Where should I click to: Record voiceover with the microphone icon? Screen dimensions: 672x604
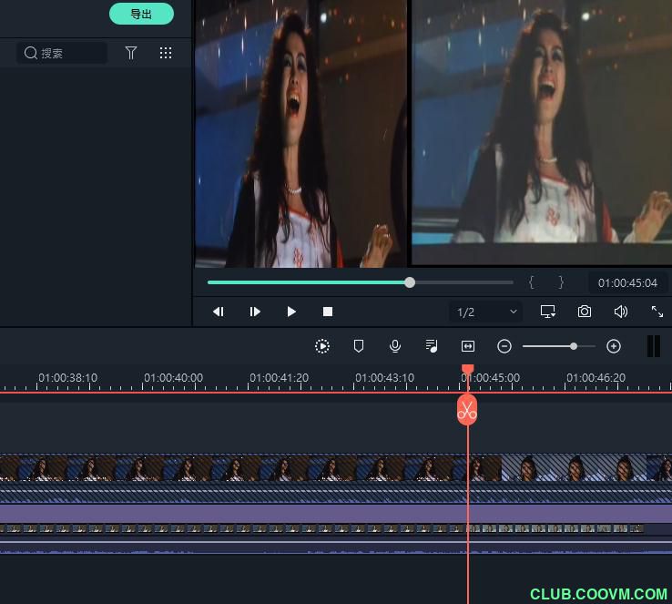point(395,346)
